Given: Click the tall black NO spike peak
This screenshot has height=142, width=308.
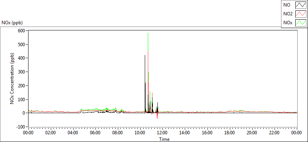Looking at the screenshot, I should (x=145, y=55).
